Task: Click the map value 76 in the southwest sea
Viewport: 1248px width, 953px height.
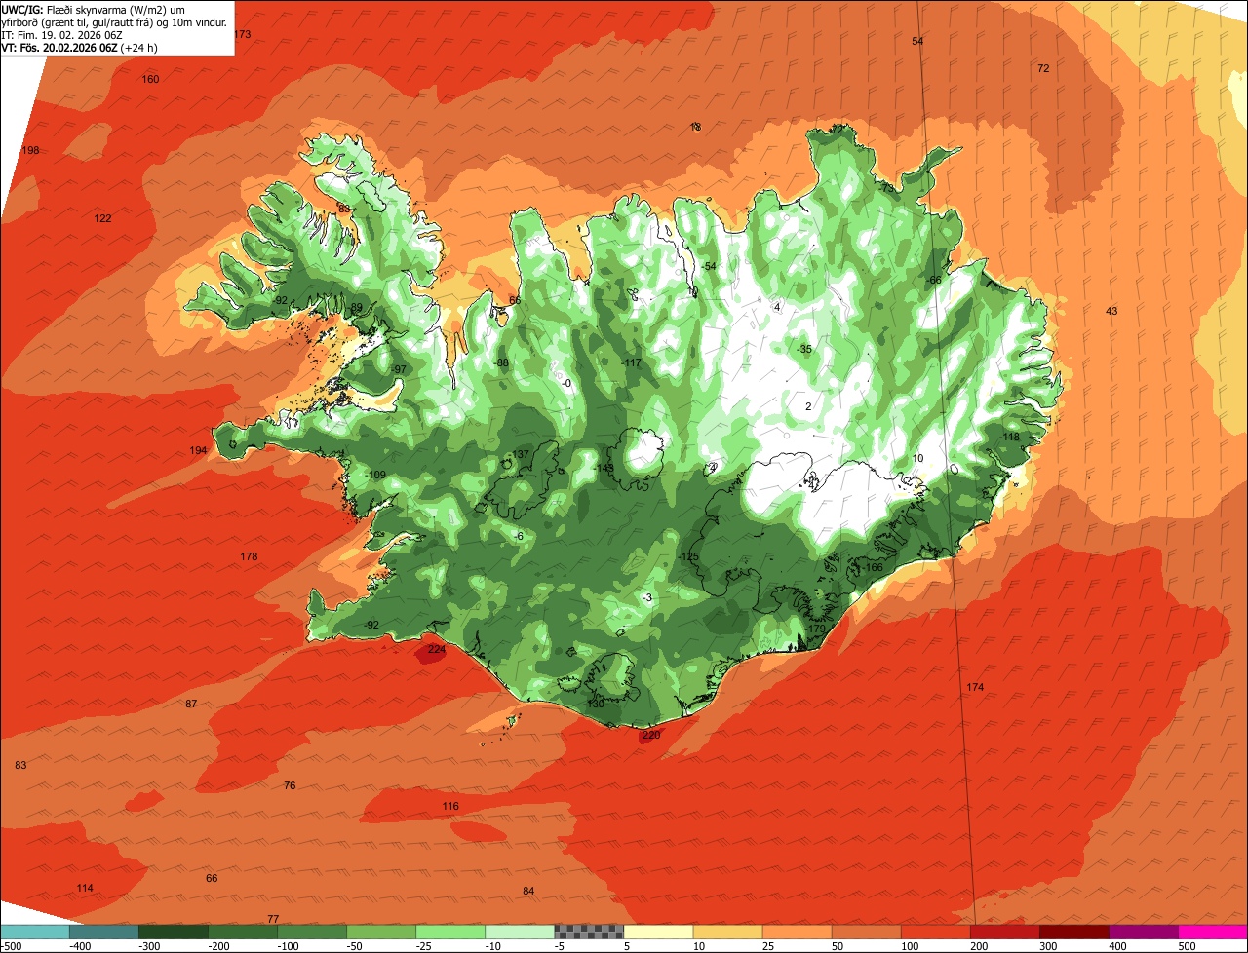Action: coord(290,786)
